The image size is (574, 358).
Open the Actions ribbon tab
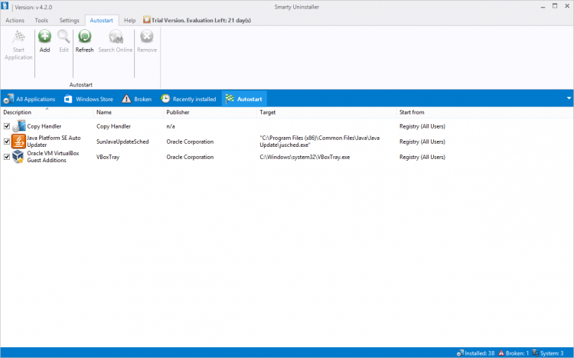[15, 21]
